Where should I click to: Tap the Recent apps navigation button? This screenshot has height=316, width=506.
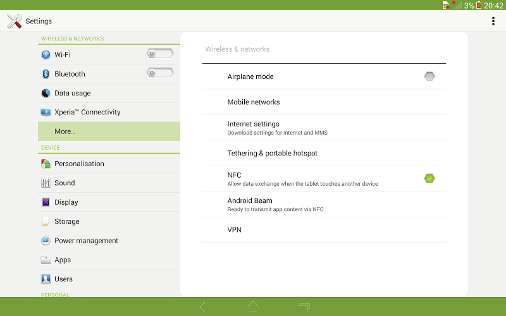(304, 307)
